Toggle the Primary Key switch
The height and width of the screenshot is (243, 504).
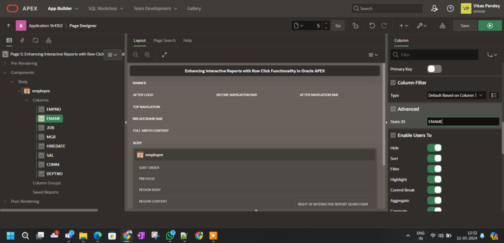[x=434, y=69]
